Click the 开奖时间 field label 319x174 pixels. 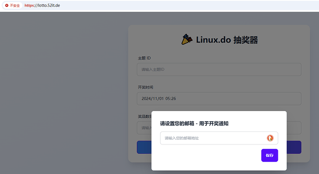click(145, 87)
